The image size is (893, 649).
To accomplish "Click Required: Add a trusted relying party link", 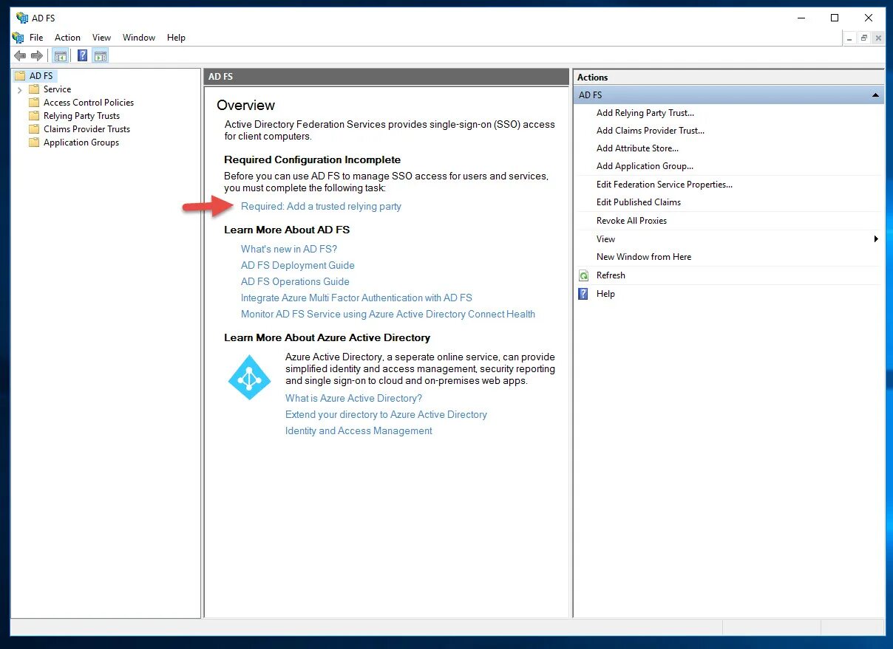I will coord(321,207).
